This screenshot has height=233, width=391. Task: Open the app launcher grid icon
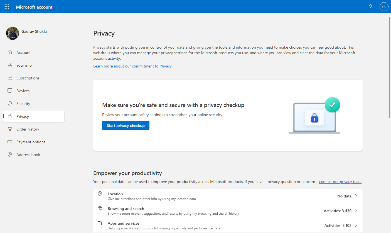(7, 6)
